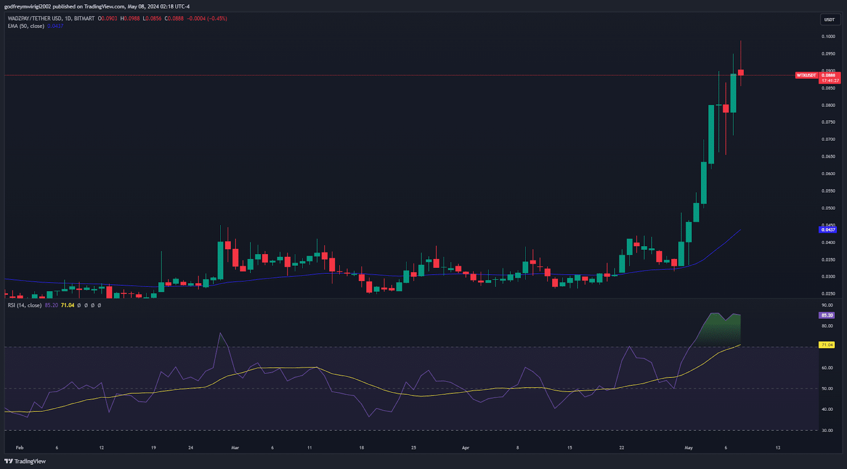Click the blue 0.0437 EMA axis label
Viewport: 847px width, 469px height.
(828, 230)
